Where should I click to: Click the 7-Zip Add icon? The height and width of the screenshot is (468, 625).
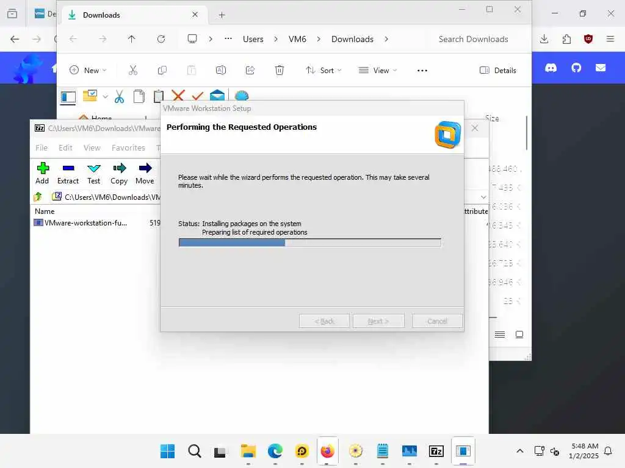43,168
